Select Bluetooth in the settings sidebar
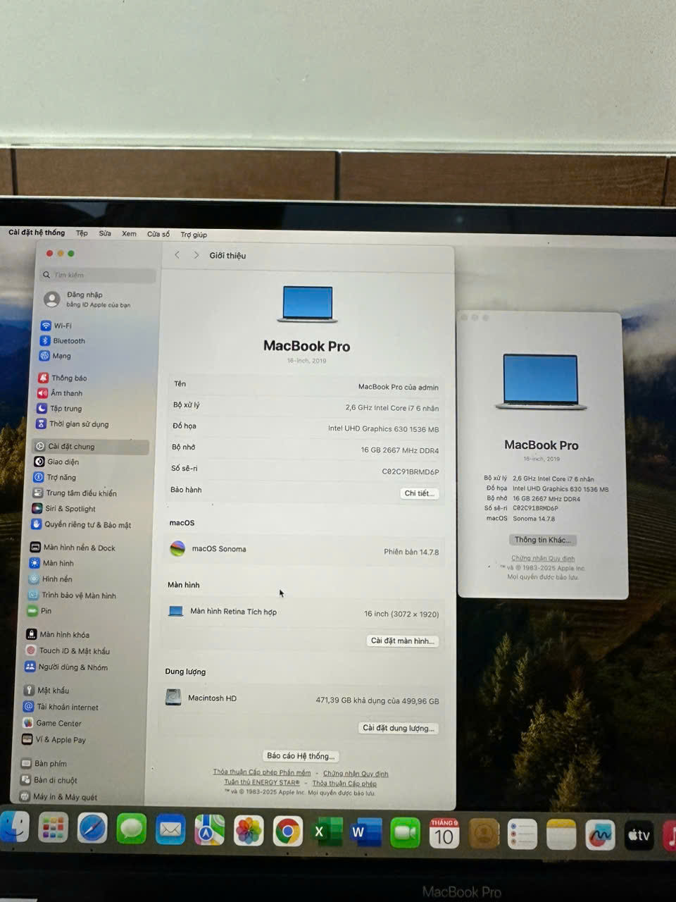The width and height of the screenshot is (676, 902). click(x=68, y=341)
